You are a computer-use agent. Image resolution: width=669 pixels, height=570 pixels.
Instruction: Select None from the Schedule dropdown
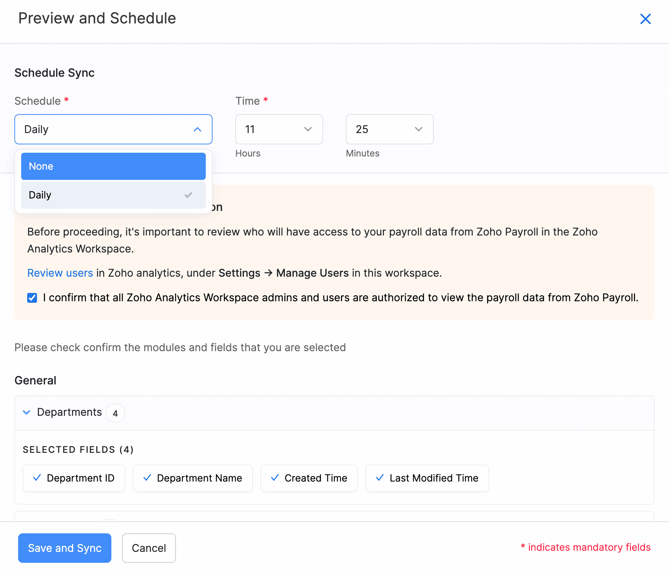pyautogui.click(x=113, y=166)
